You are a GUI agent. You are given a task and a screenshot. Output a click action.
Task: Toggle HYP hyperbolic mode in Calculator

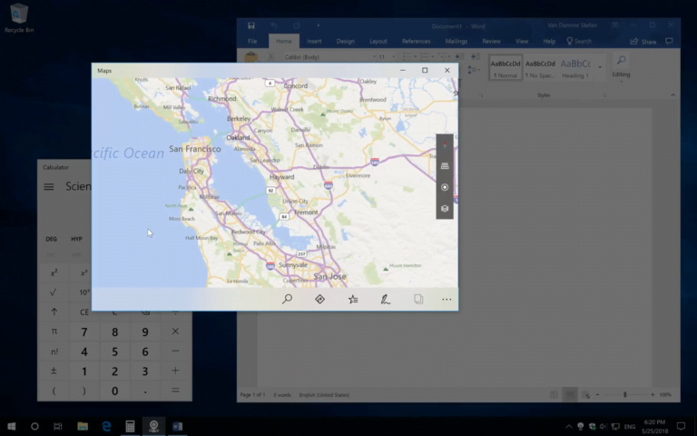coord(77,239)
